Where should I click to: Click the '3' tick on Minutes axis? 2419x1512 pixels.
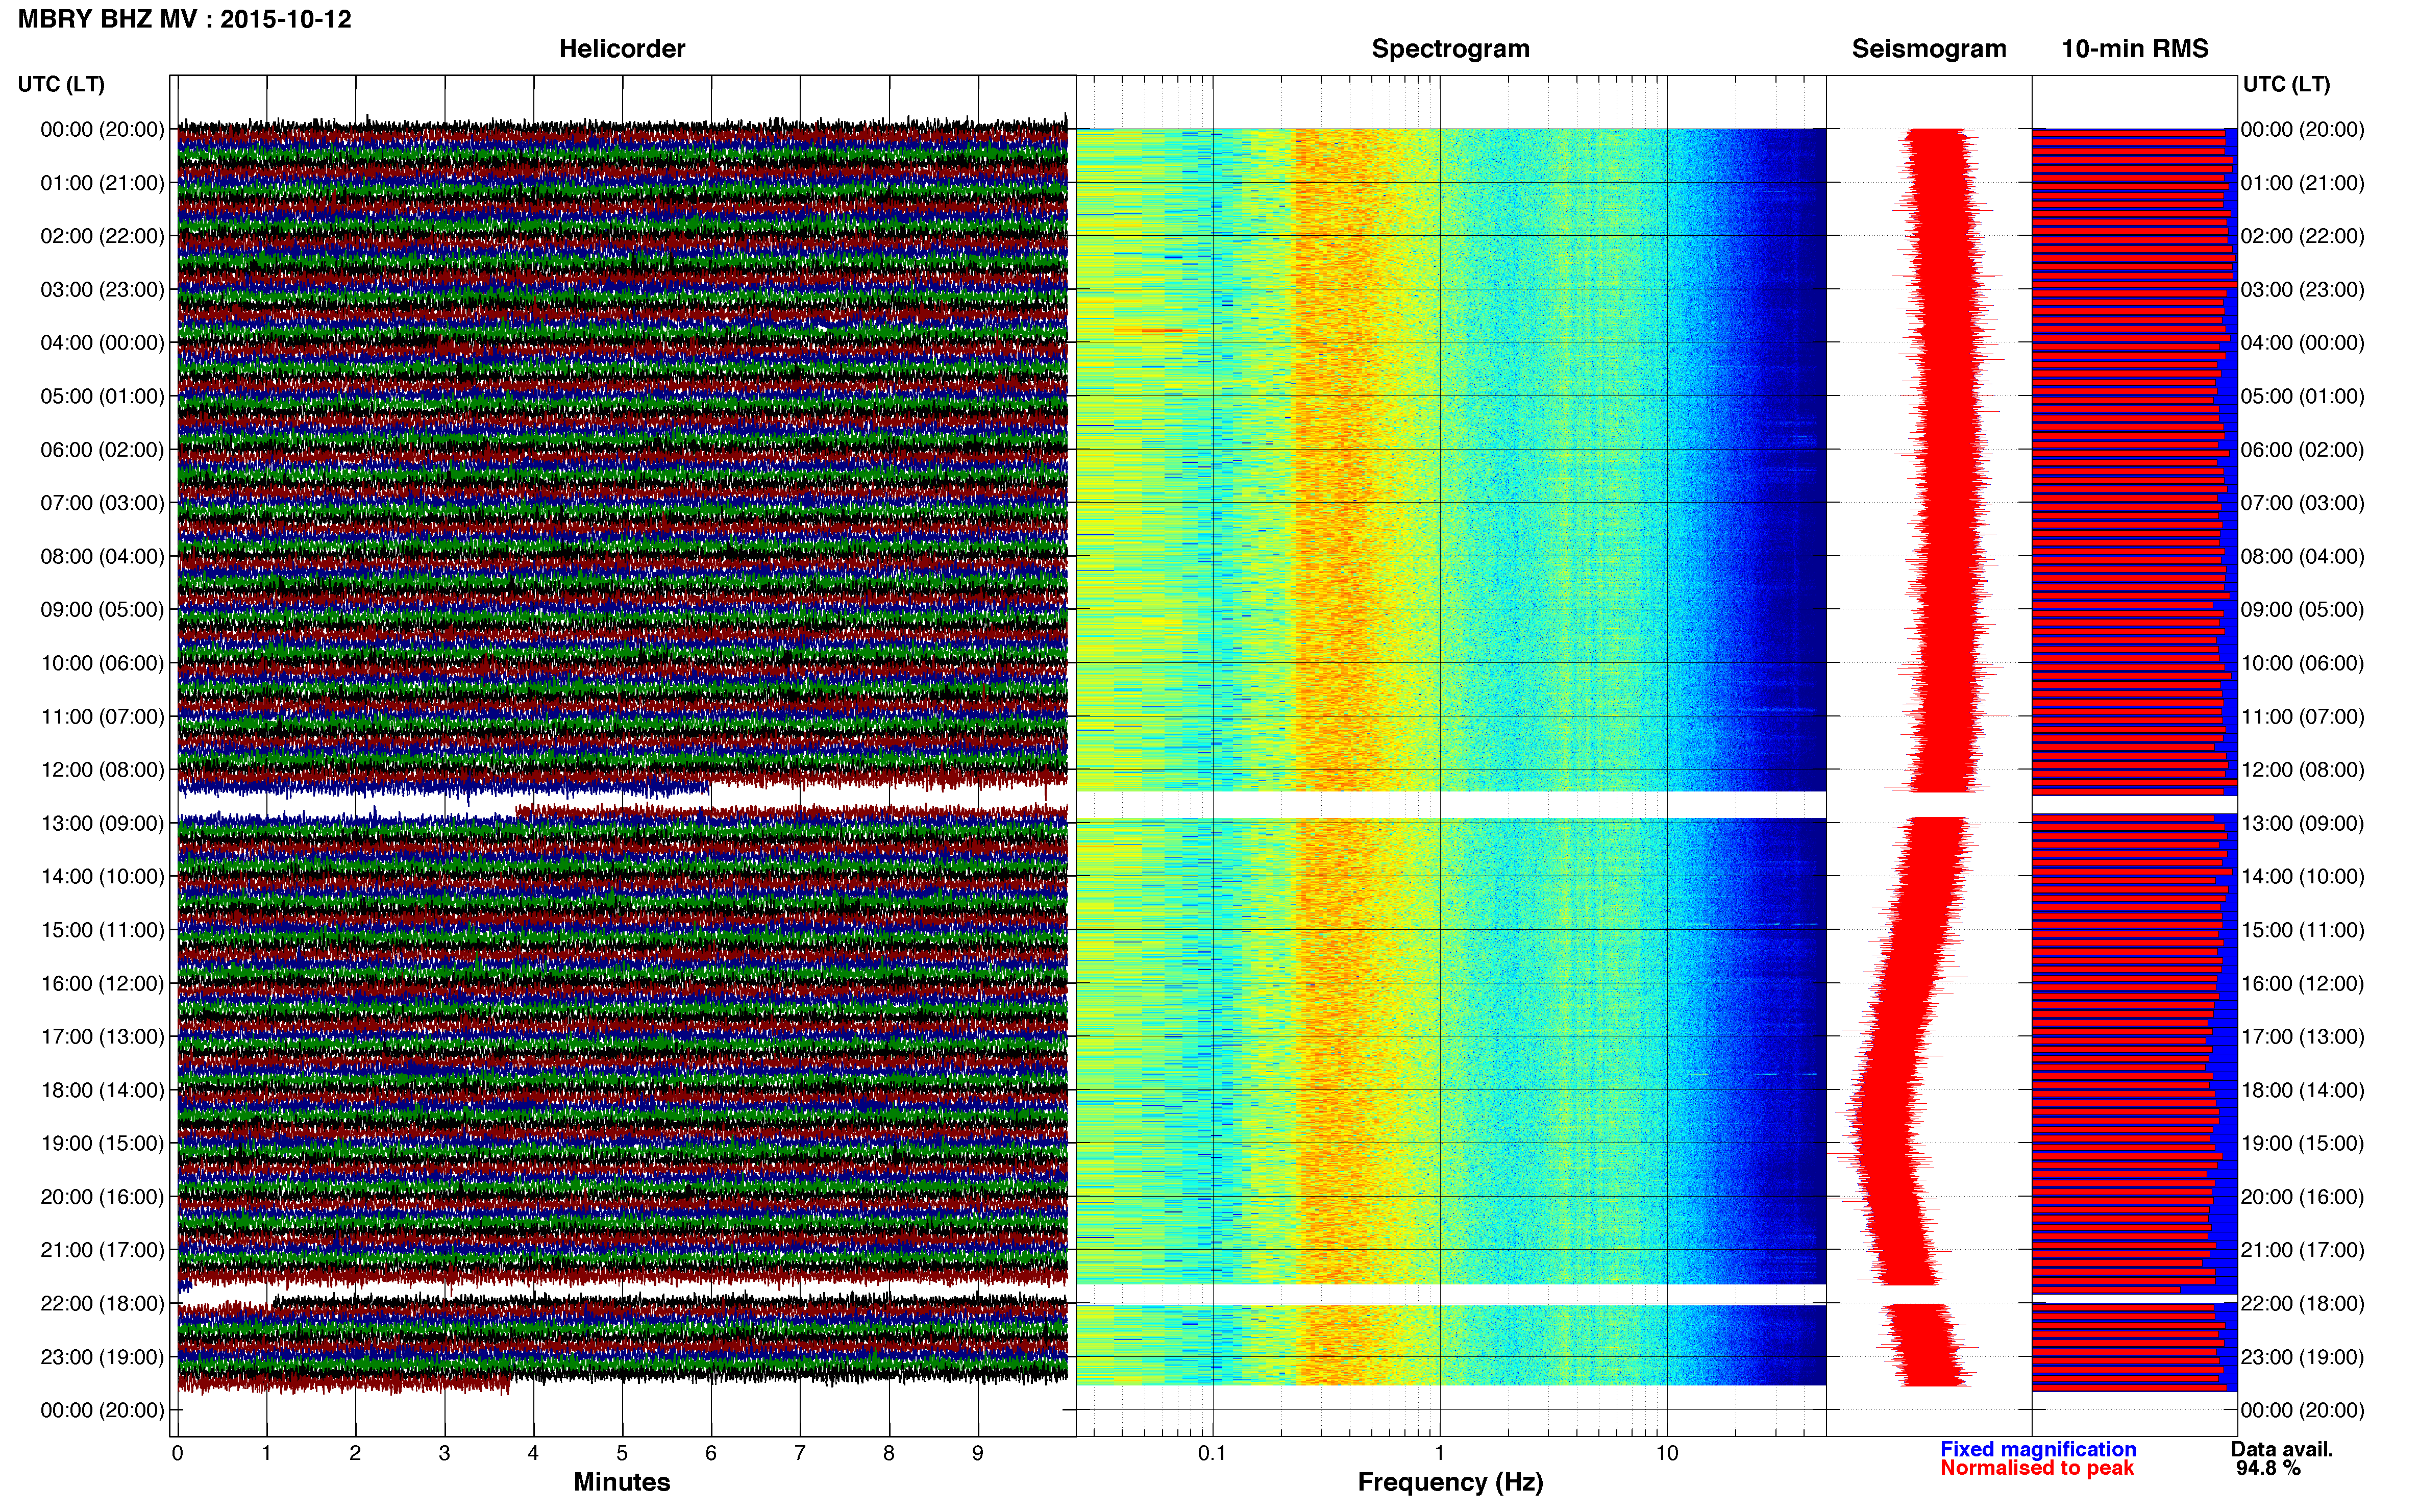pyautogui.click(x=444, y=1454)
